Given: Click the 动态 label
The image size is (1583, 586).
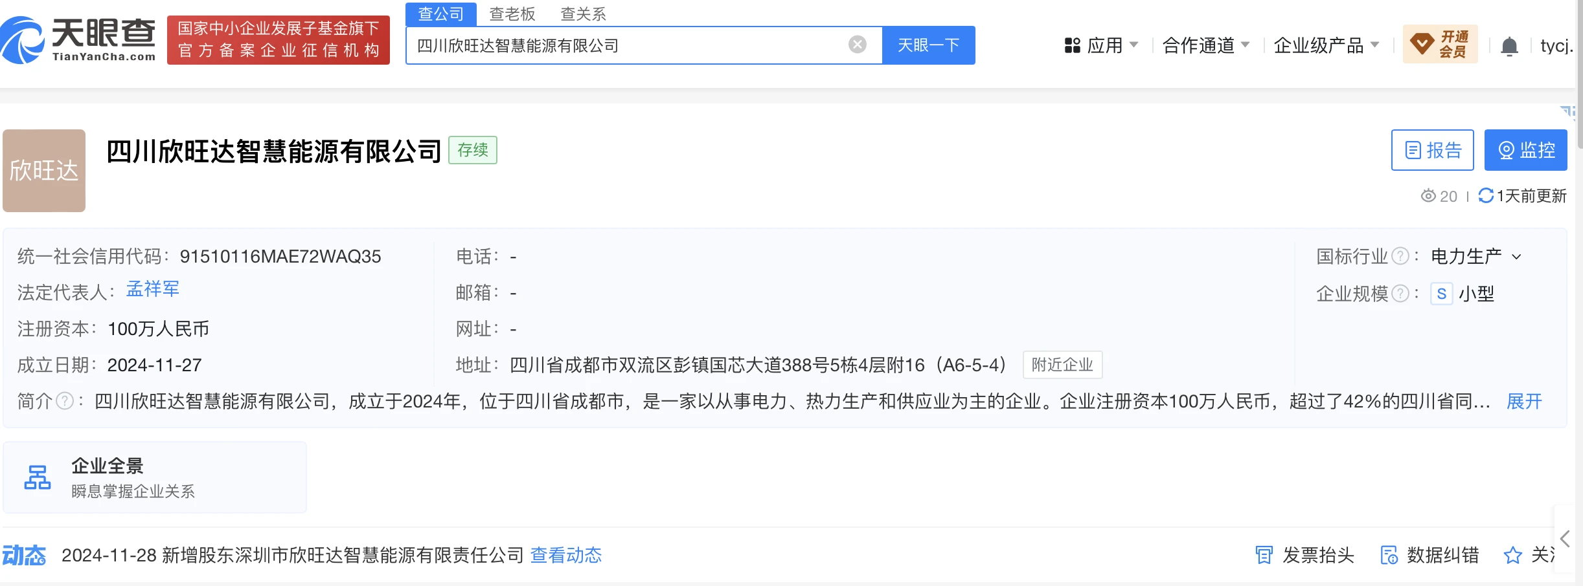Looking at the screenshot, I should pos(24,555).
